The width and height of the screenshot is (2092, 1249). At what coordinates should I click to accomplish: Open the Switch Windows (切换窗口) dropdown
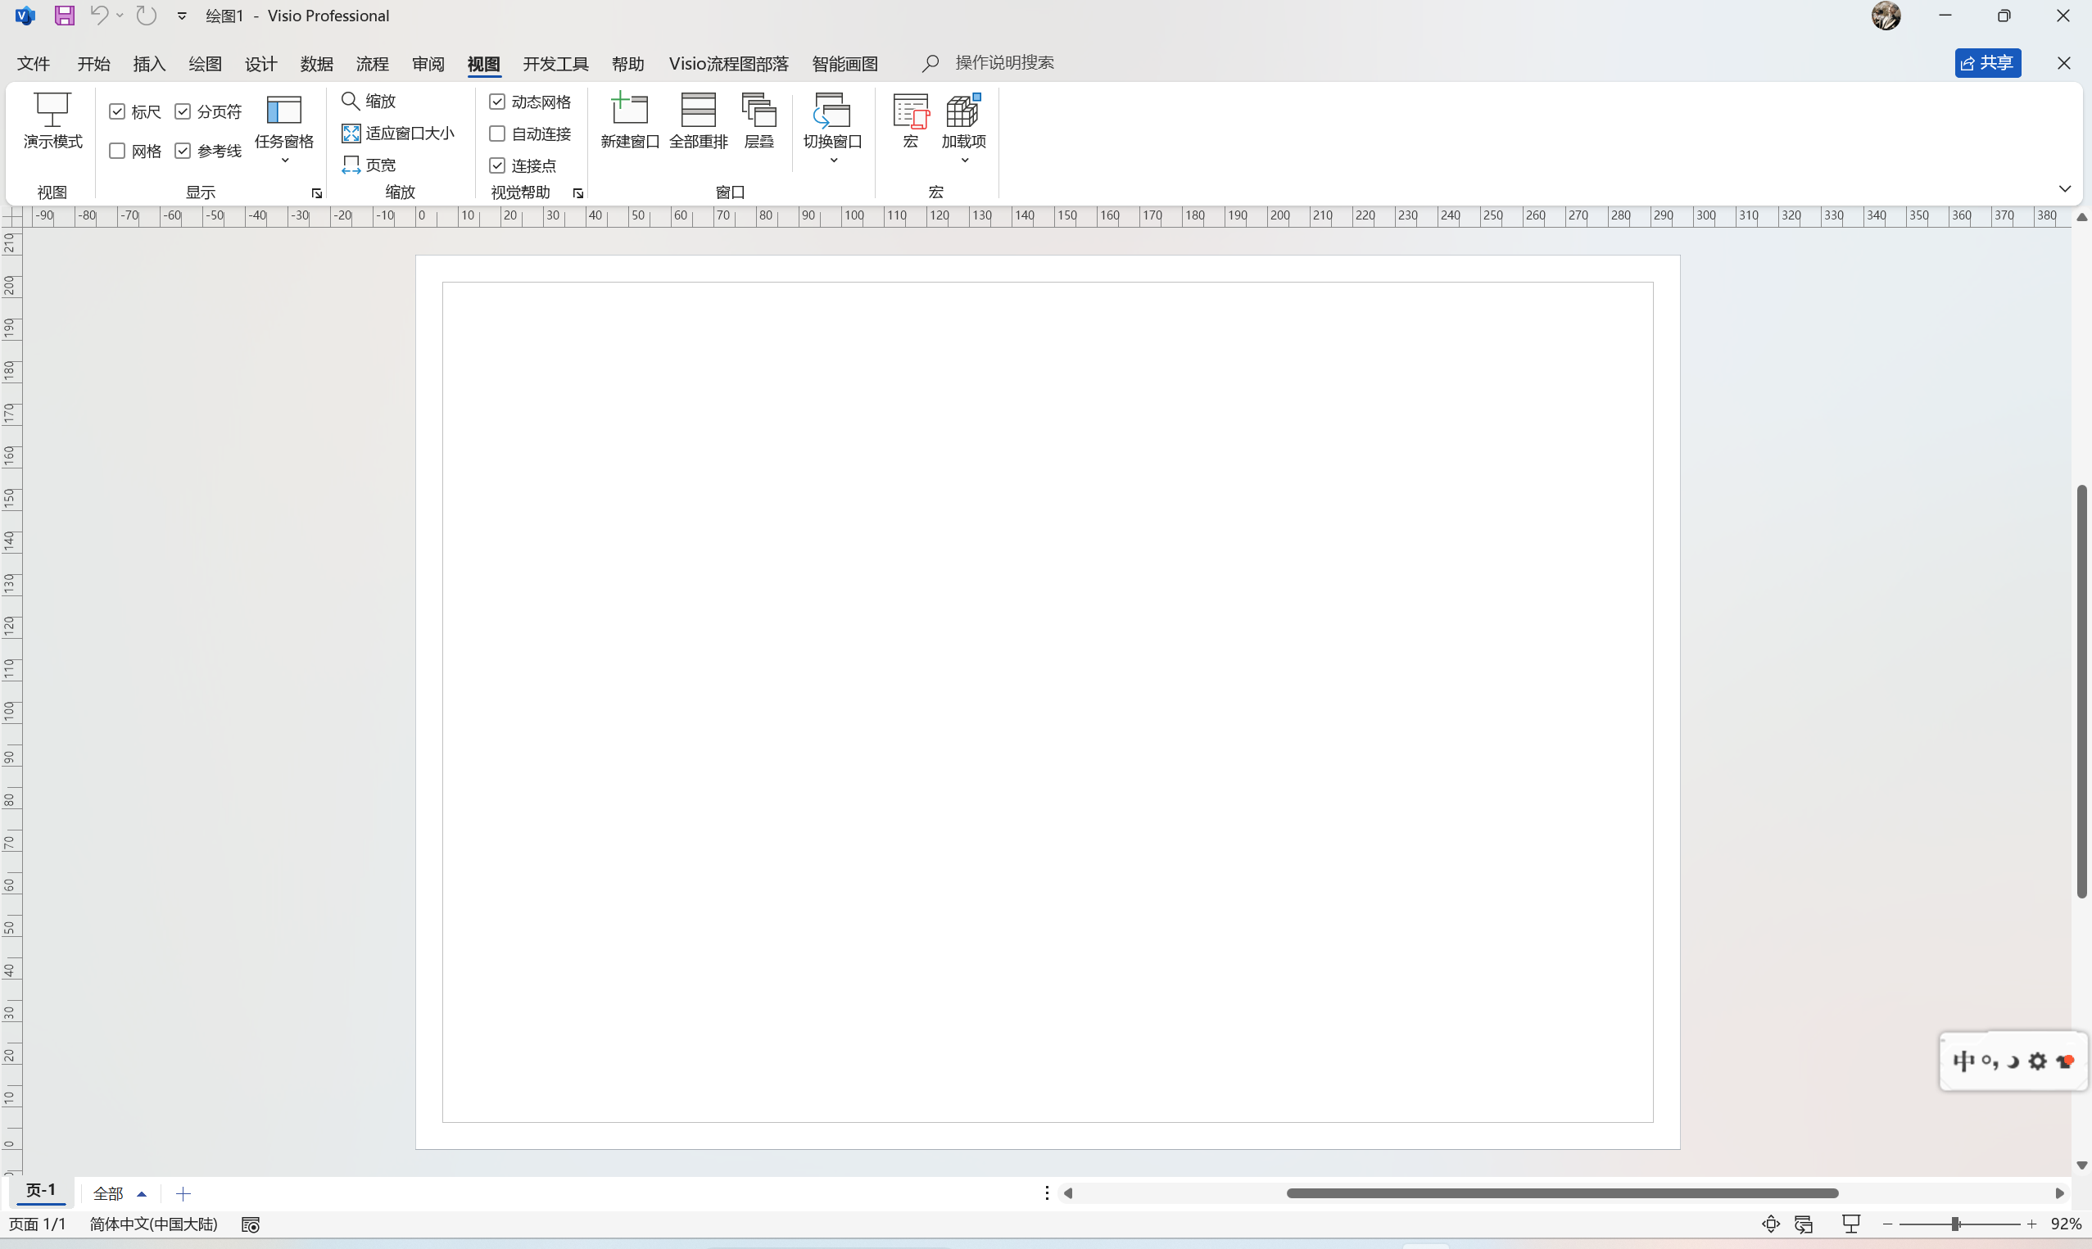coord(833,129)
